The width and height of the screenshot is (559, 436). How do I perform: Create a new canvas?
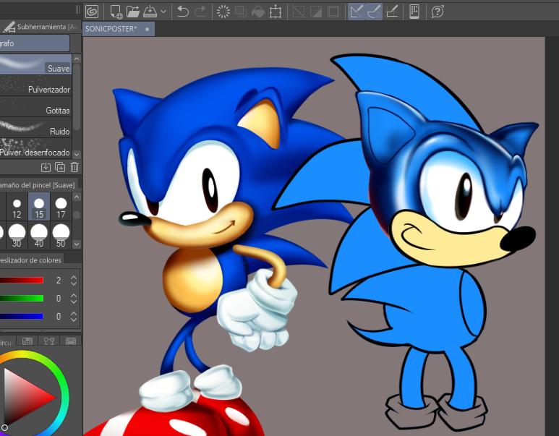[x=116, y=12]
